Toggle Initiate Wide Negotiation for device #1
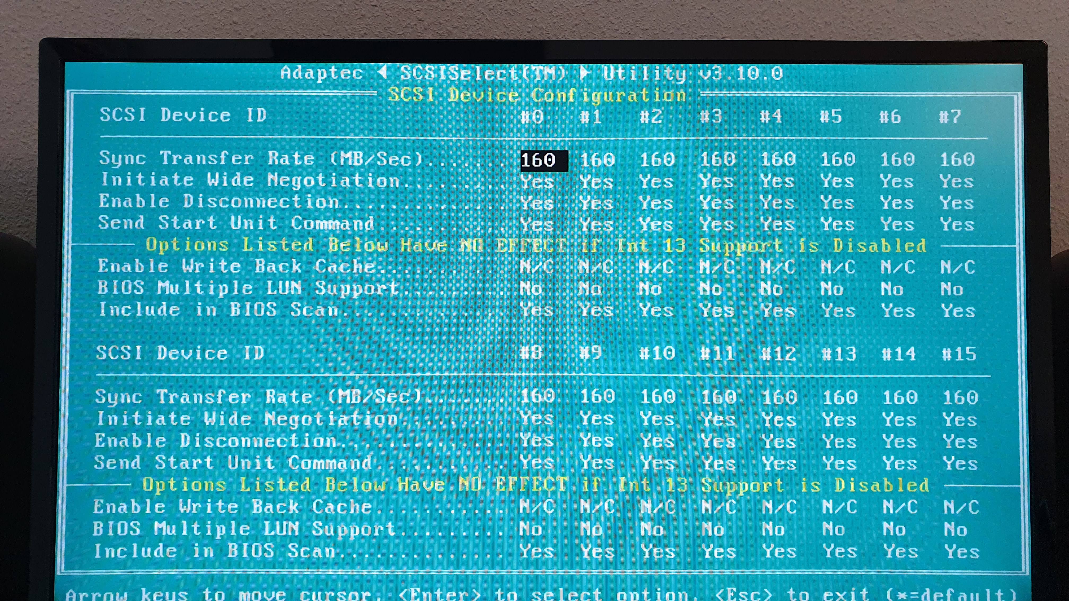Screen dimensions: 1069x601 (596, 182)
